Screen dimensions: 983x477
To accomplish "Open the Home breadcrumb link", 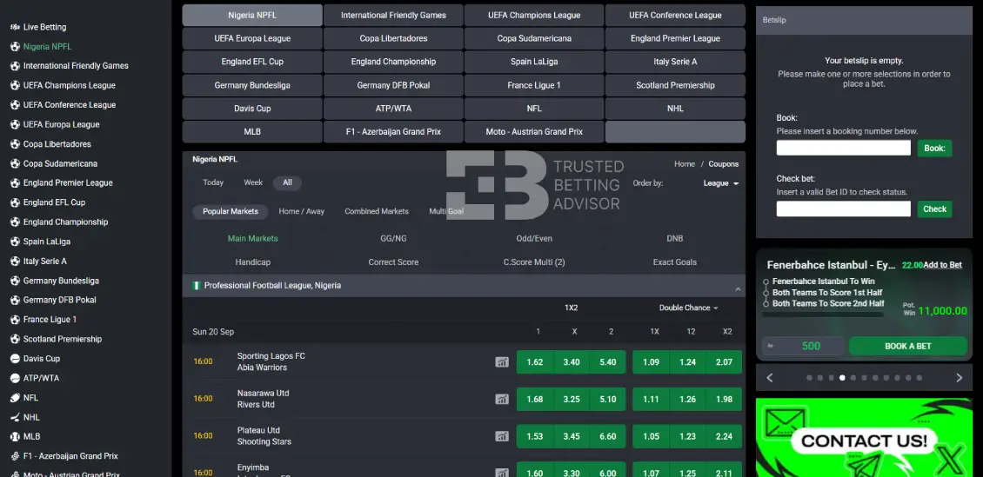I will (x=685, y=164).
